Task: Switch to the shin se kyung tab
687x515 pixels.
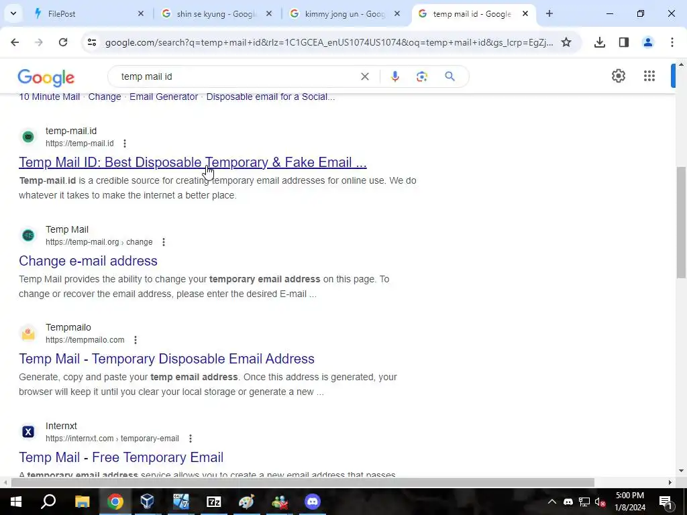Action: point(215,13)
